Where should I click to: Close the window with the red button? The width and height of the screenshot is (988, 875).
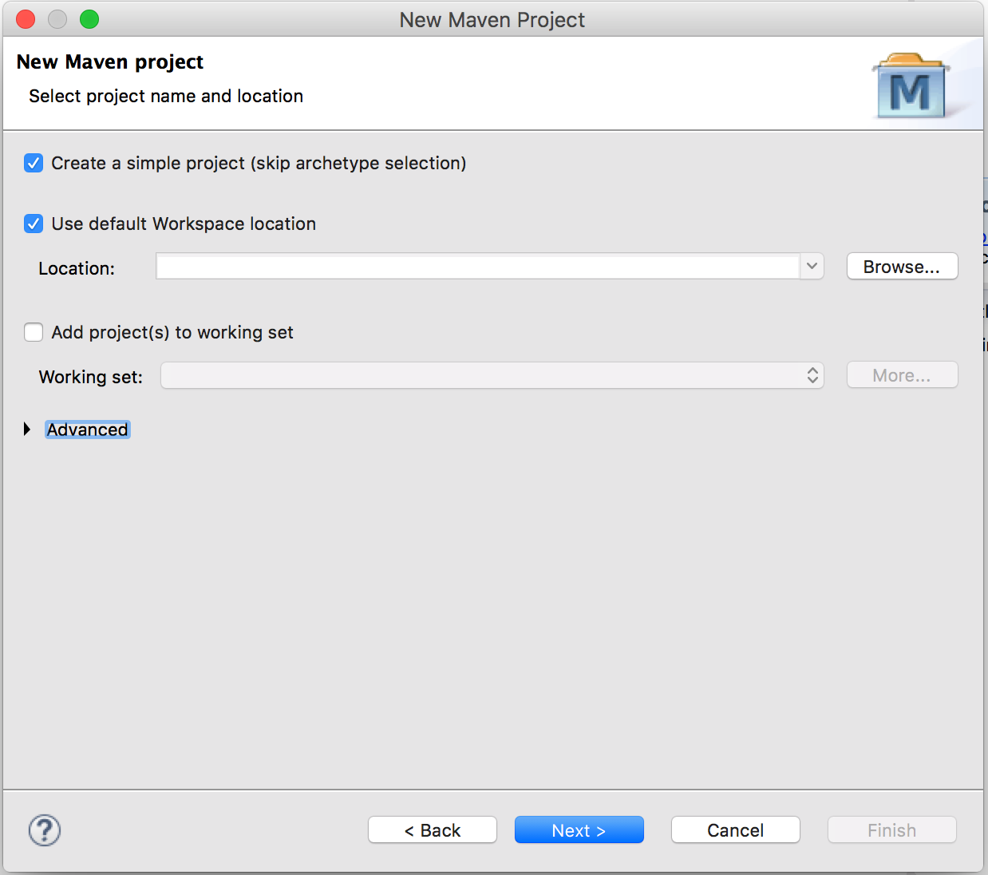click(x=26, y=19)
